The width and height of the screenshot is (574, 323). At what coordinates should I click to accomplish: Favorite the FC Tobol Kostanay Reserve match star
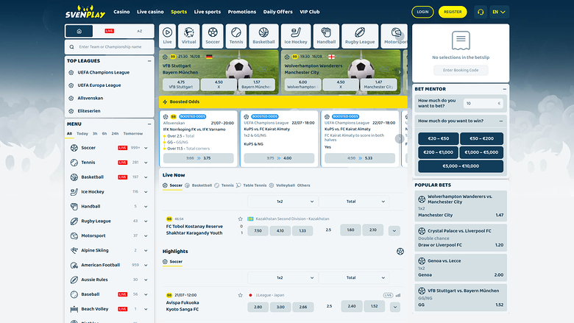point(240,219)
